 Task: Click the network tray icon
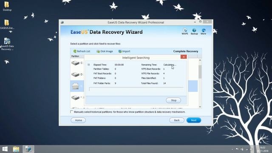pos(246,149)
